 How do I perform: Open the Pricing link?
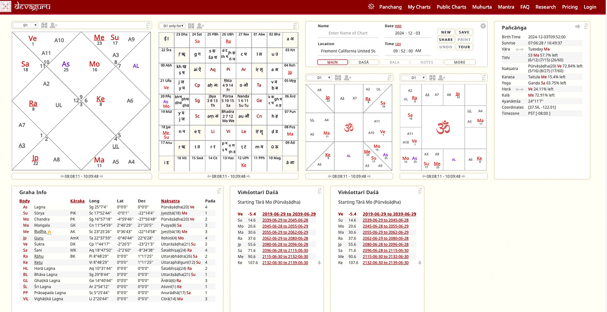click(x=570, y=7)
